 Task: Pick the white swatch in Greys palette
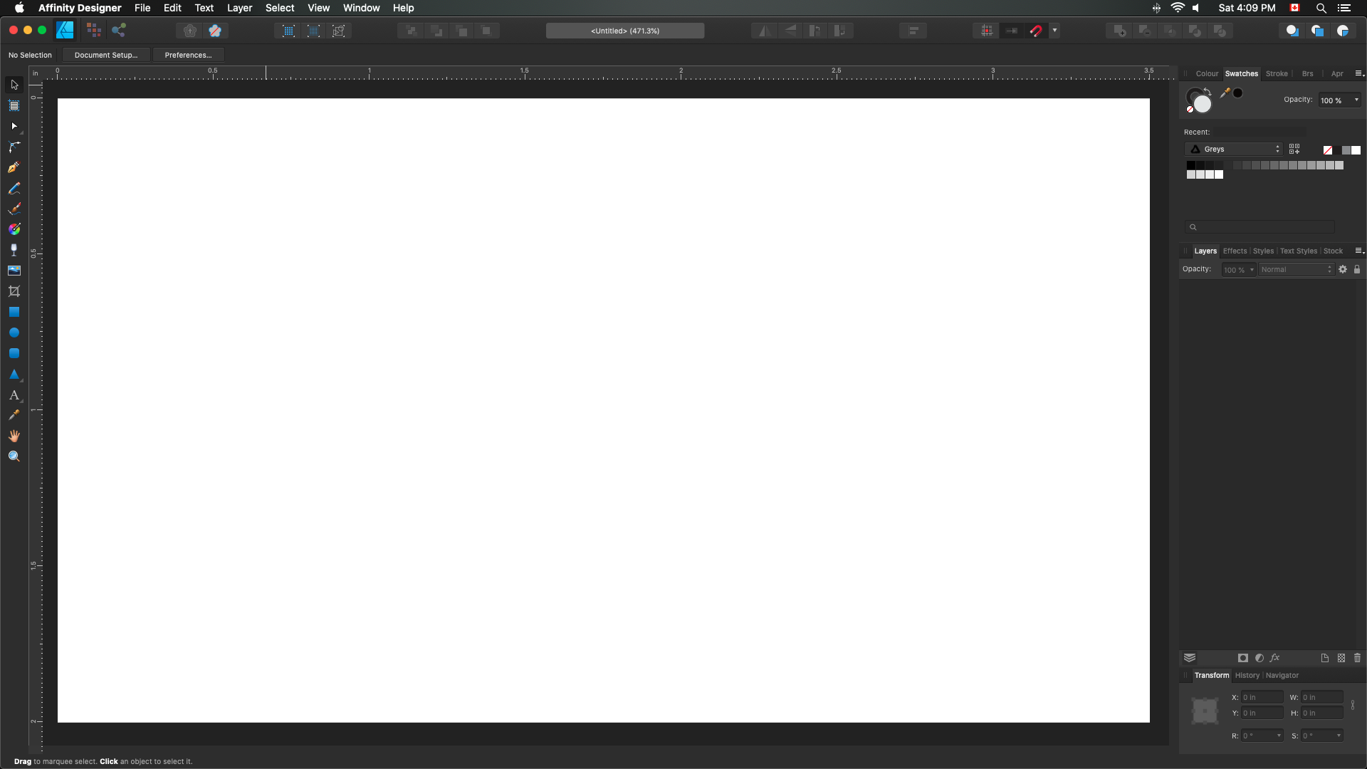pyautogui.click(x=1218, y=174)
